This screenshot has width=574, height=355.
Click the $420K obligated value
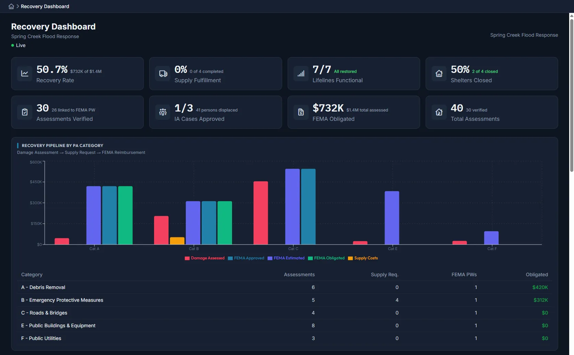[540, 287]
